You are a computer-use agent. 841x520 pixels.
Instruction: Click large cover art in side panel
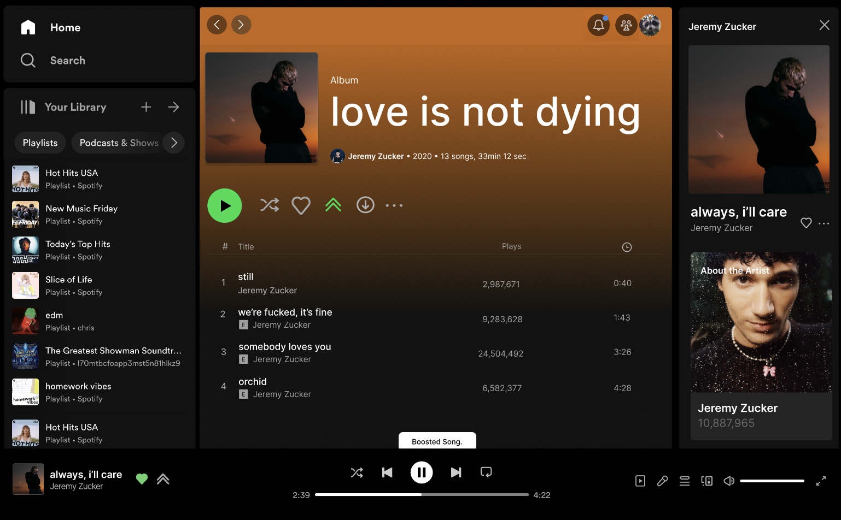click(x=759, y=119)
